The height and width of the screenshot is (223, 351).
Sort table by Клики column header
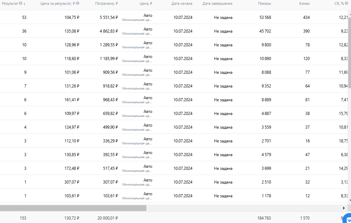[304, 3]
